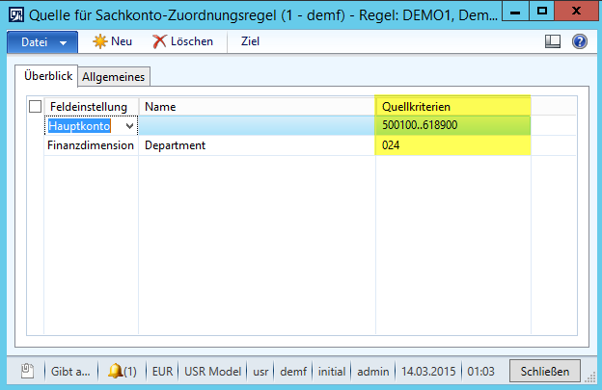The width and height of the screenshot is (602, 390).
Task: Click the Neu (new record) toolbar icon
Action: click(100, 42)
